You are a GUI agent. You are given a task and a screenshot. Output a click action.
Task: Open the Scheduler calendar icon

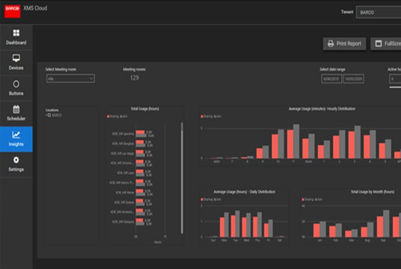coord(16,109)
